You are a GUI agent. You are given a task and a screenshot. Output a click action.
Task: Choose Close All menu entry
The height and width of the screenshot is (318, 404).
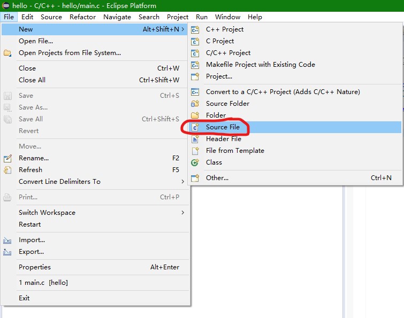point(95,80)
